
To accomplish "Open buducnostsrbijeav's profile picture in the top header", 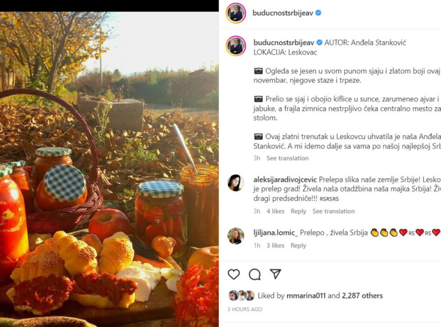I will coord(236,13).
